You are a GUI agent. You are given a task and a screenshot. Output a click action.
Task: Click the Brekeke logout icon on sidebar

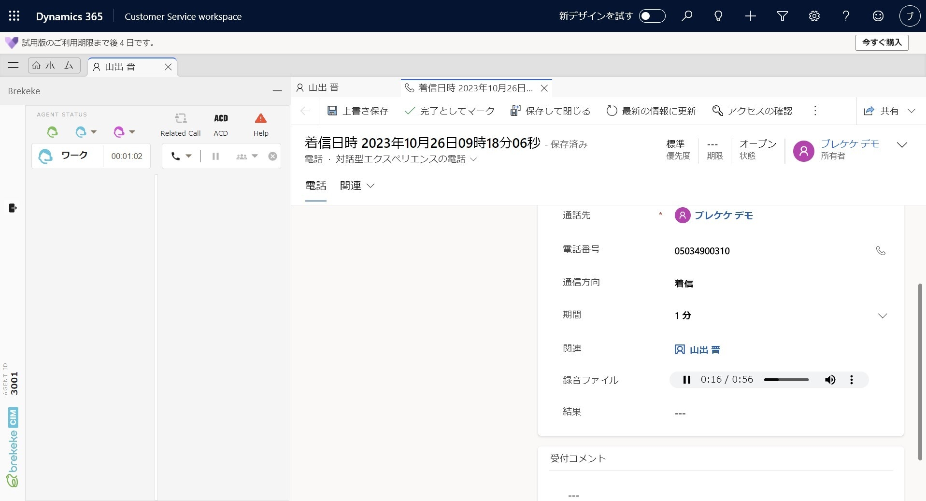[x=13, y=208]
